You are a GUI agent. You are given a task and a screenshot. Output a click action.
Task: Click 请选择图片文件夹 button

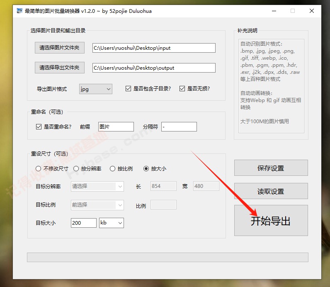coord(60,48)
